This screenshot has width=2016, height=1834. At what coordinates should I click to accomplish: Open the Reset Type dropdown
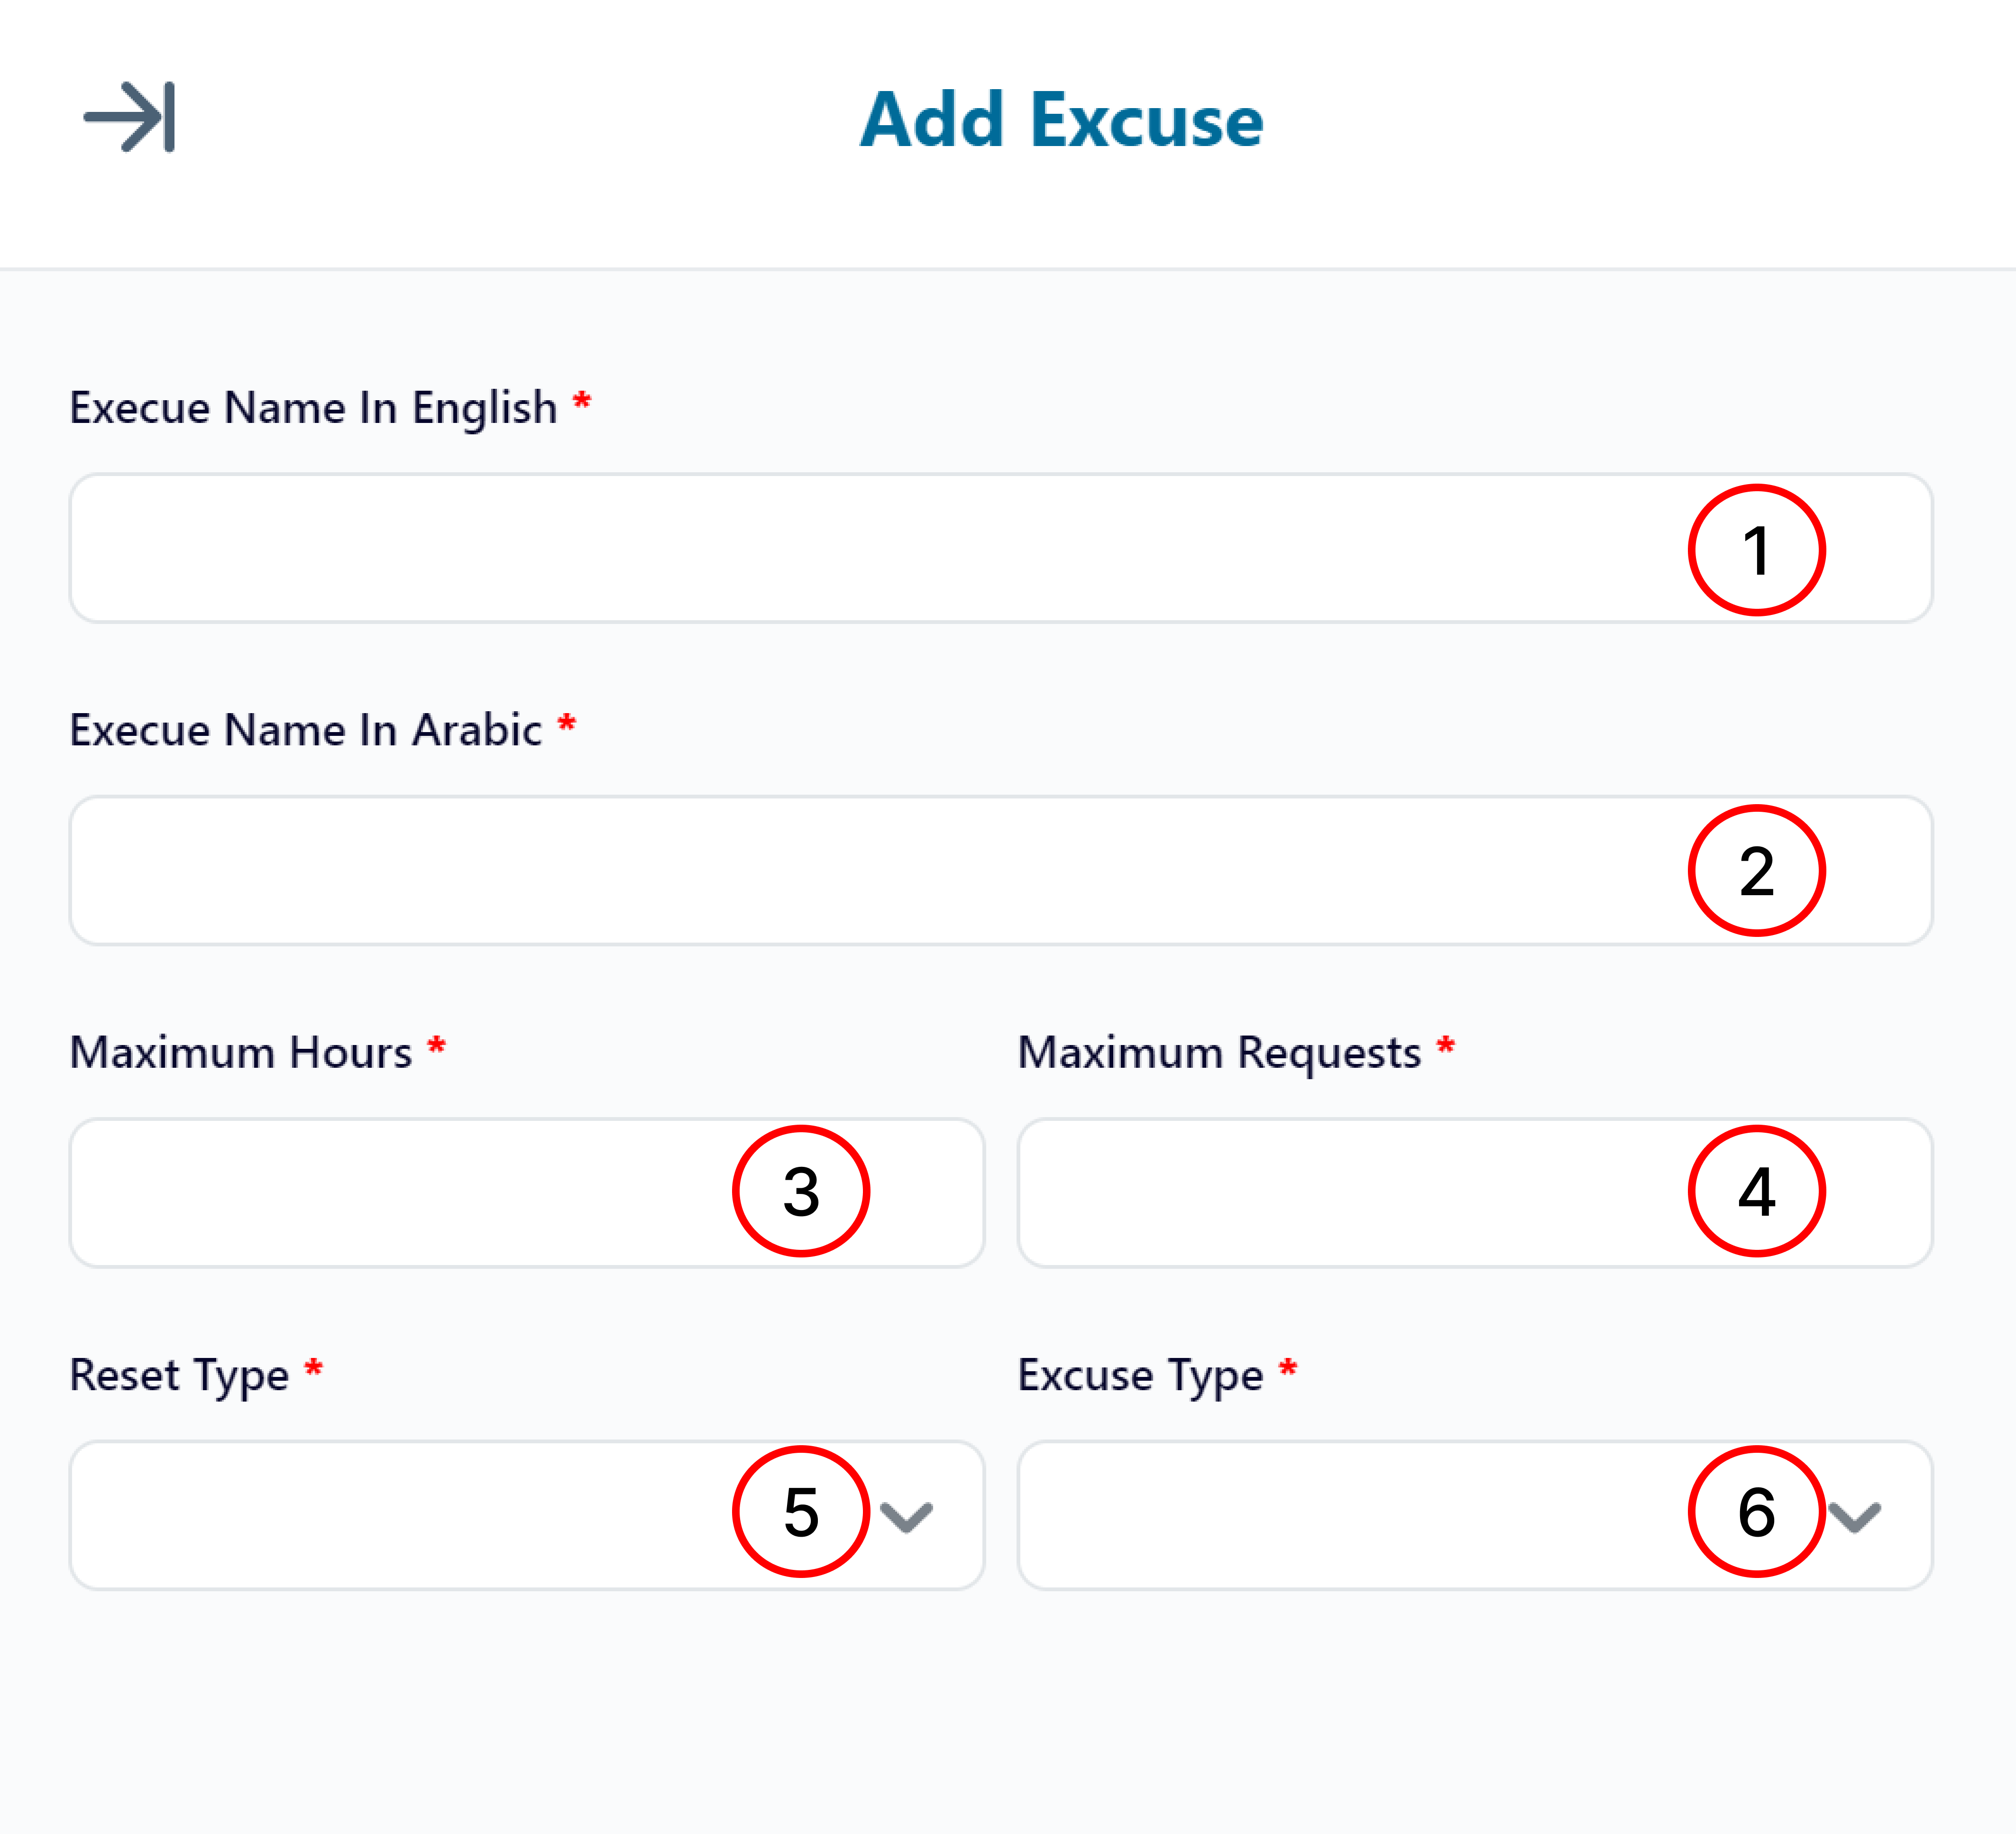[x=527, y=1515]
